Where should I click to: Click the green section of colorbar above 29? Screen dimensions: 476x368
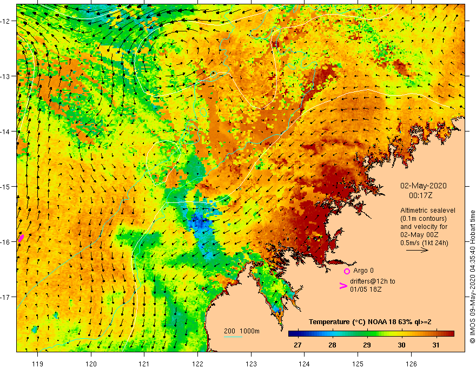[367, 334]
